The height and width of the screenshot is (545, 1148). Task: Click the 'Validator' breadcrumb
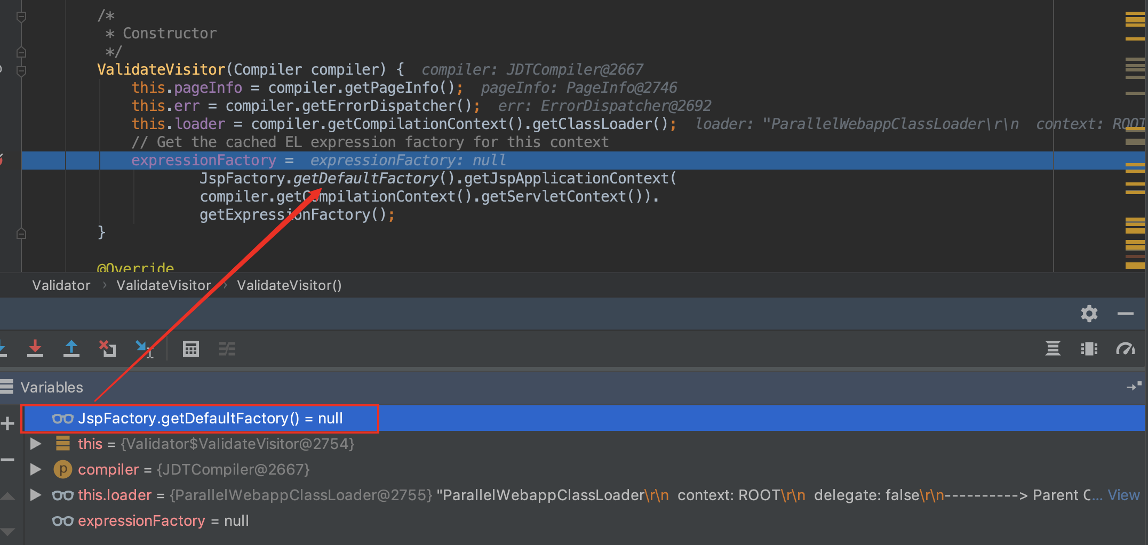click(x=61, y=285)
